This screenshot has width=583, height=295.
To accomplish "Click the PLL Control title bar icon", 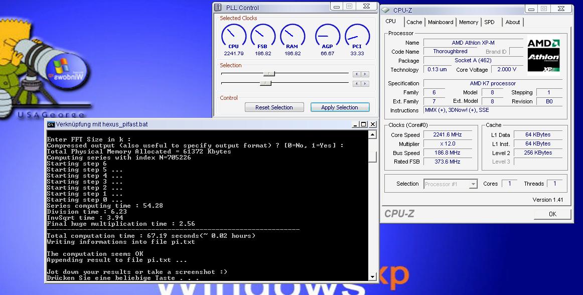I will click(x=219, y=8).
